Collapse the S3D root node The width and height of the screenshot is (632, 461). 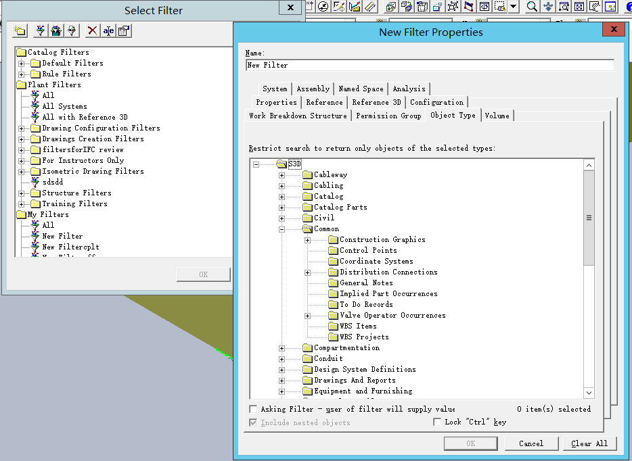pyautogui.click(x=256, y=164)
